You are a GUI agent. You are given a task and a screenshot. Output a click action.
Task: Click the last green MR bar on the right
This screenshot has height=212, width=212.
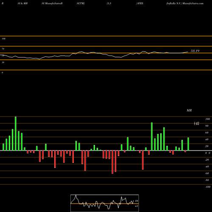tap(188, 144)
